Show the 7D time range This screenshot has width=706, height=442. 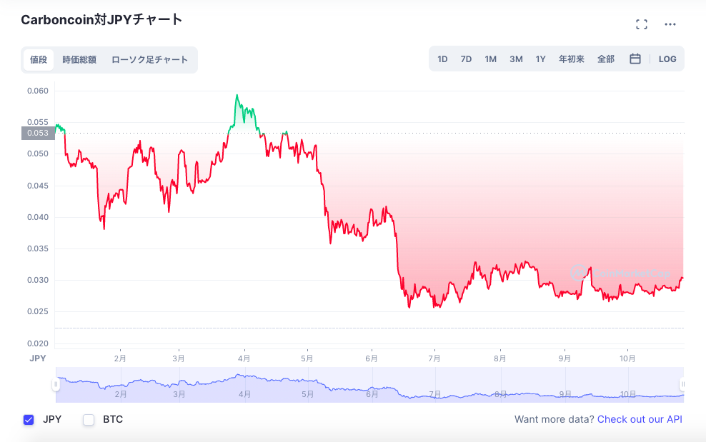466,59
